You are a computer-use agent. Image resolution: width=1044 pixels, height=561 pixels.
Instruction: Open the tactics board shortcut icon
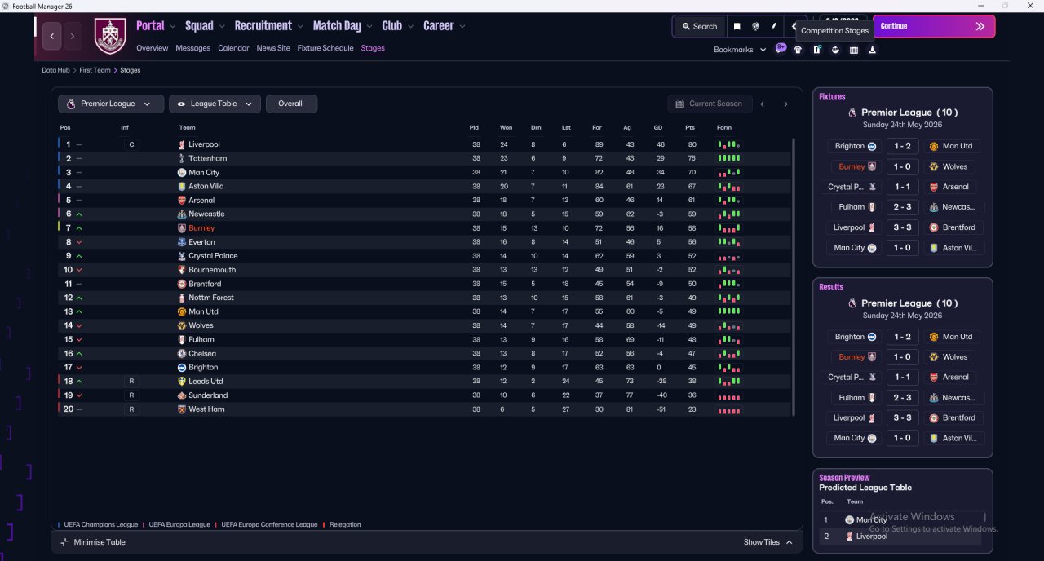point(817,50)
